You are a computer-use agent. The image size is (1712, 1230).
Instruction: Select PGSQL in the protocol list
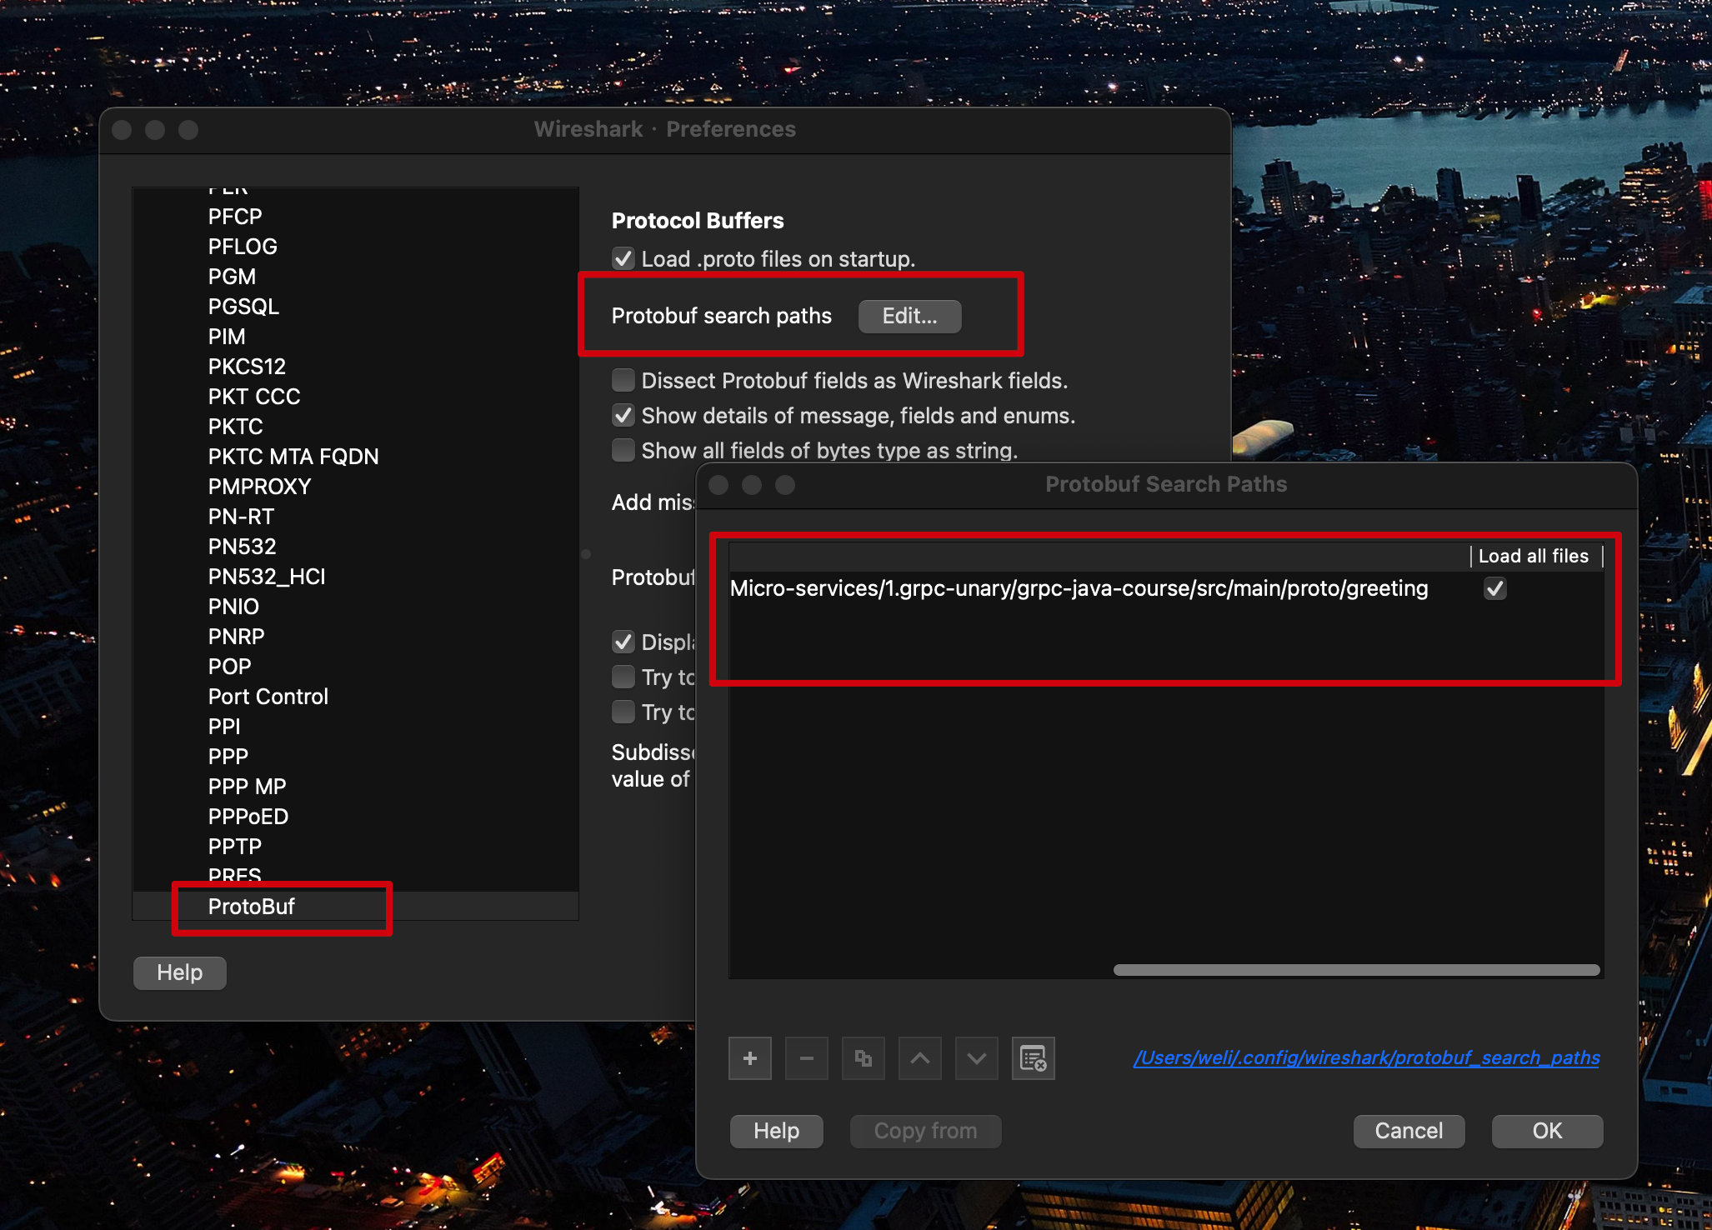click(x=243, y=307)
